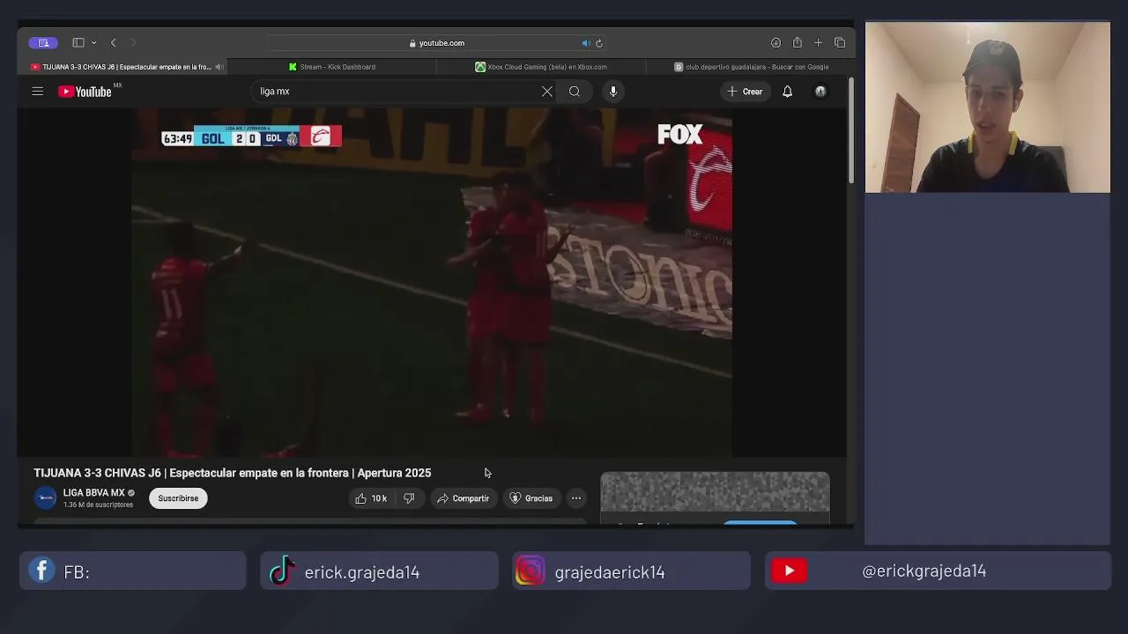Expand the Safari sidebar tab-group dropdown

[x=94, y=43]
